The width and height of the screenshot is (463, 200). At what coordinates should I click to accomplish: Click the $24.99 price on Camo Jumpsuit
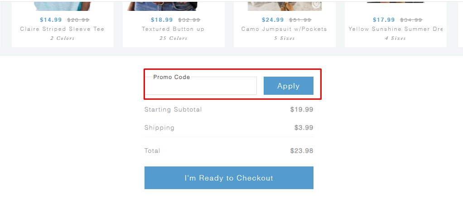[x=273, y=20]
